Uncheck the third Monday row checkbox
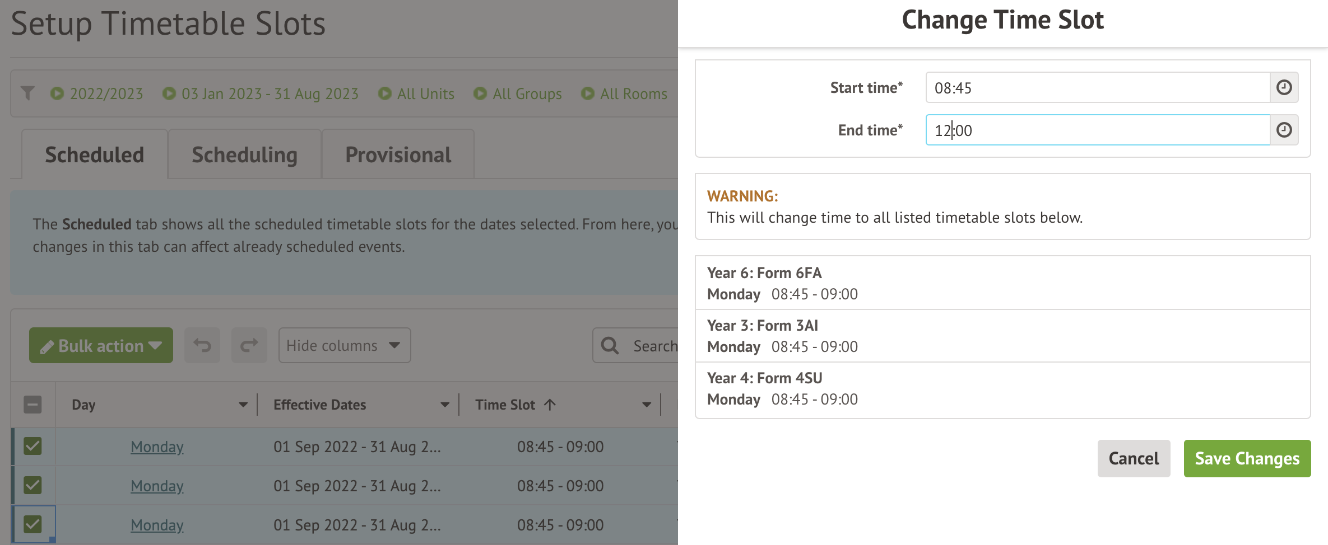The height and width of the screenshot is (545, 1328). pyautogui.click(x=32, y=524)
